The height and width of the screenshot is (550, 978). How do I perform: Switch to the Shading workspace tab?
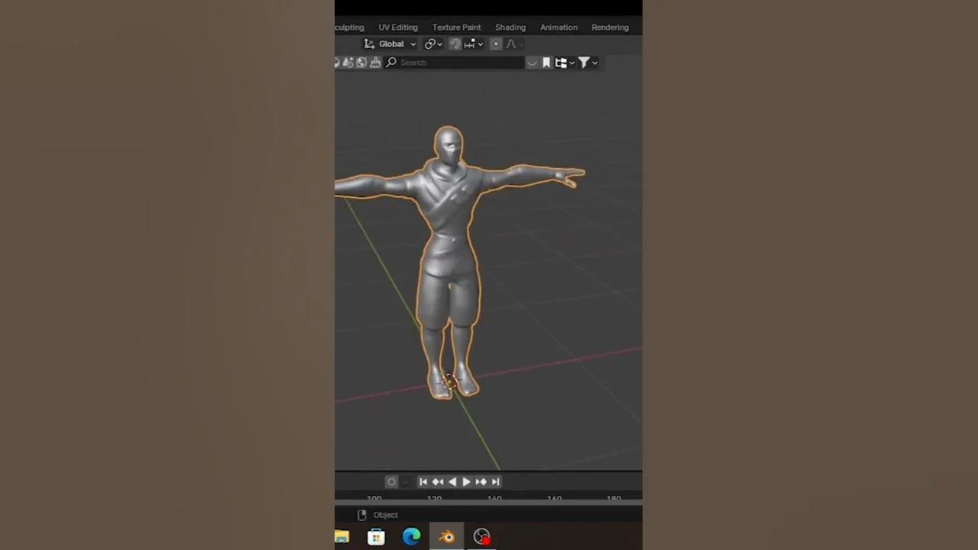click(x=510, y=27)
